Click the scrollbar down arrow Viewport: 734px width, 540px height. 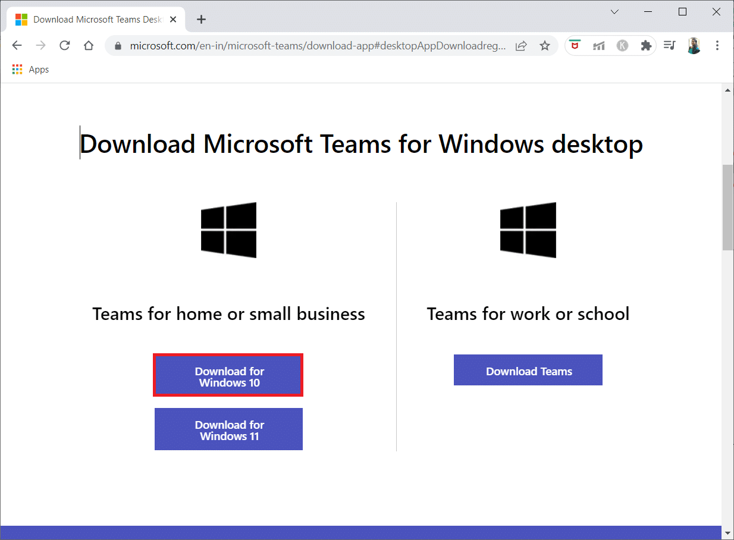point(727,532)
